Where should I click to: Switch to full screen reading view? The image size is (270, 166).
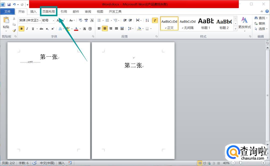pyautogui.click(x=204, y=163)
